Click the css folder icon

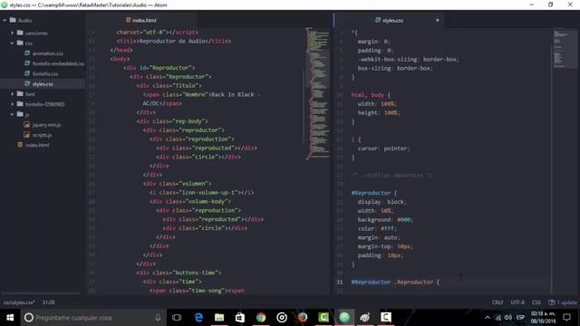coord(20,43)
